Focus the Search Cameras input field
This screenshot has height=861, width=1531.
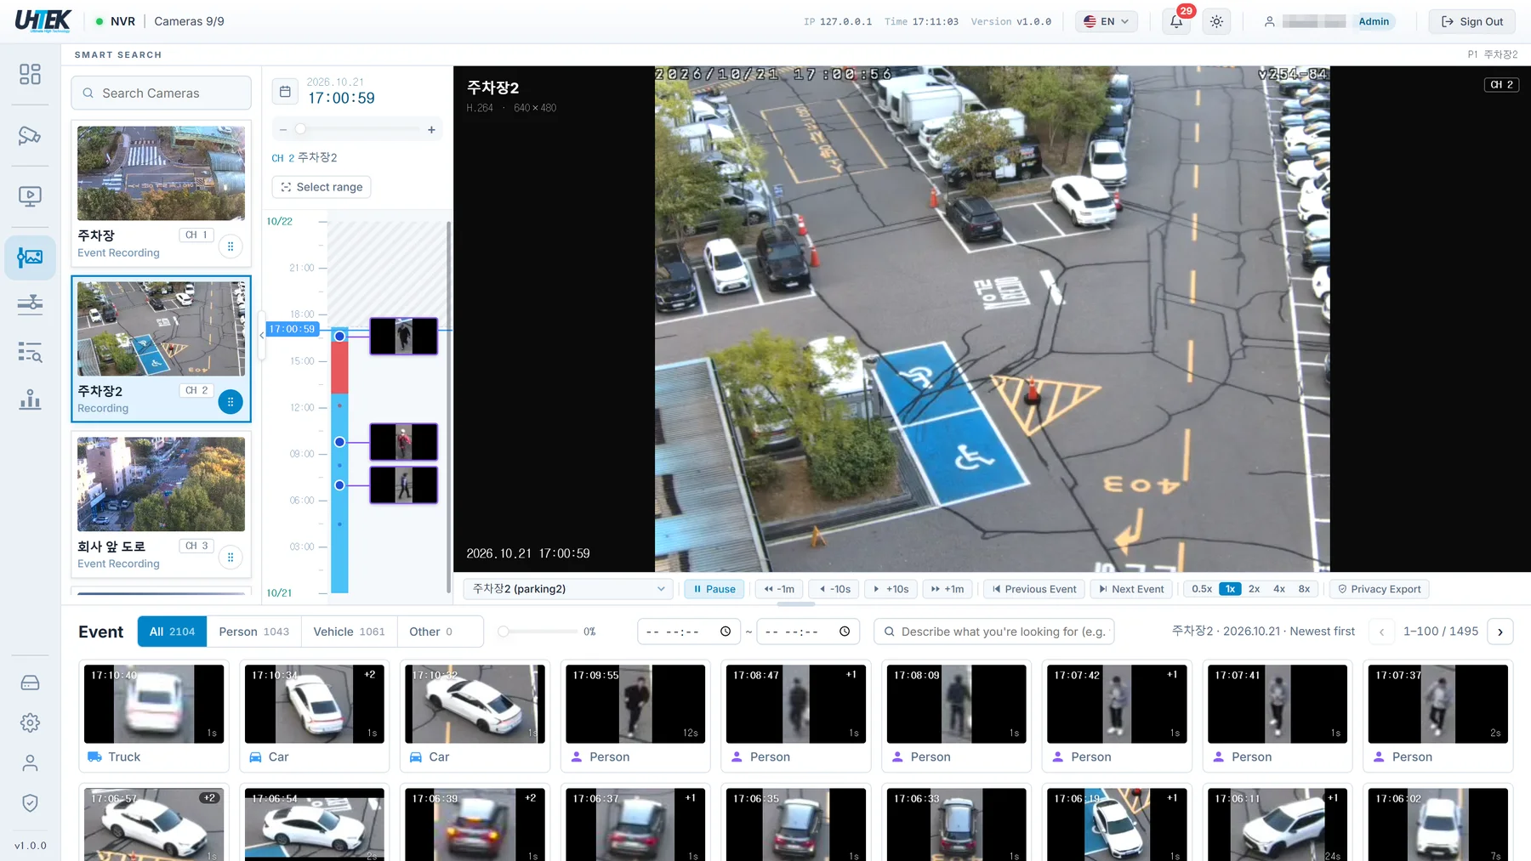tap(162, 93)
